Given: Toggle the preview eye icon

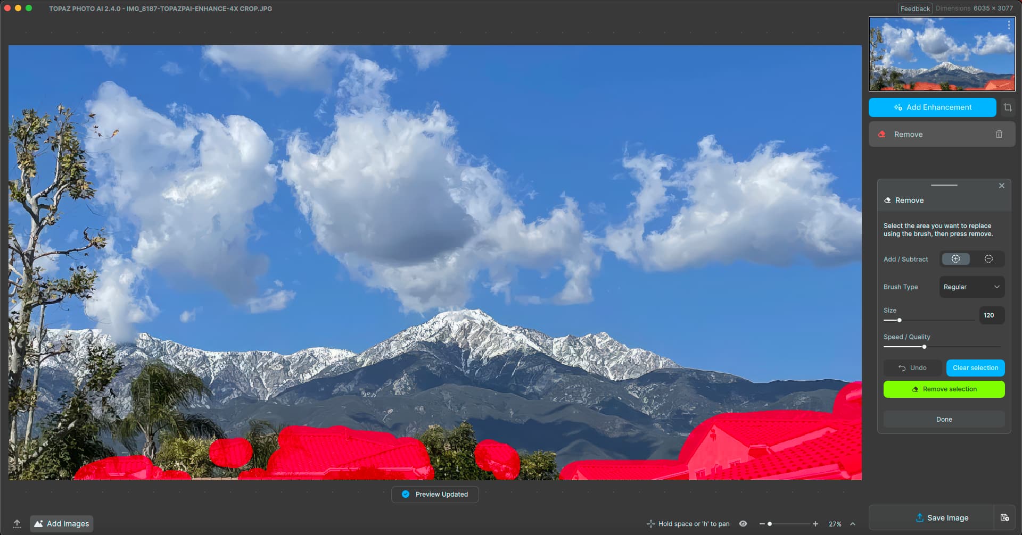Looking at the screenshot, I should [743, 524].
